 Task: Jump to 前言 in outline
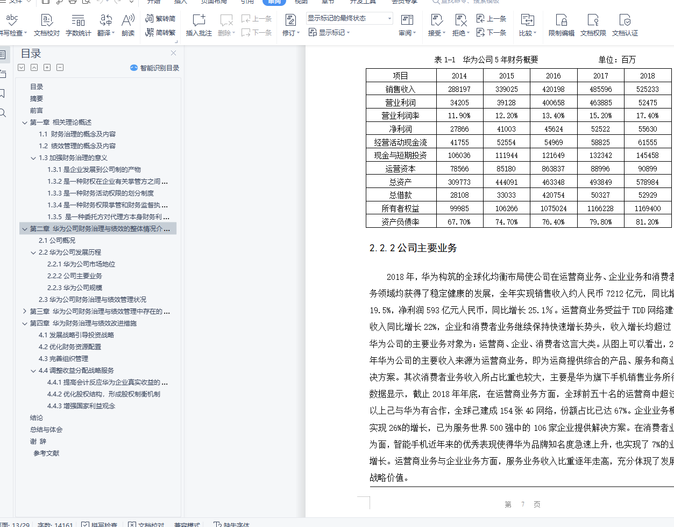pyautogui.click(x=37, y=111)
